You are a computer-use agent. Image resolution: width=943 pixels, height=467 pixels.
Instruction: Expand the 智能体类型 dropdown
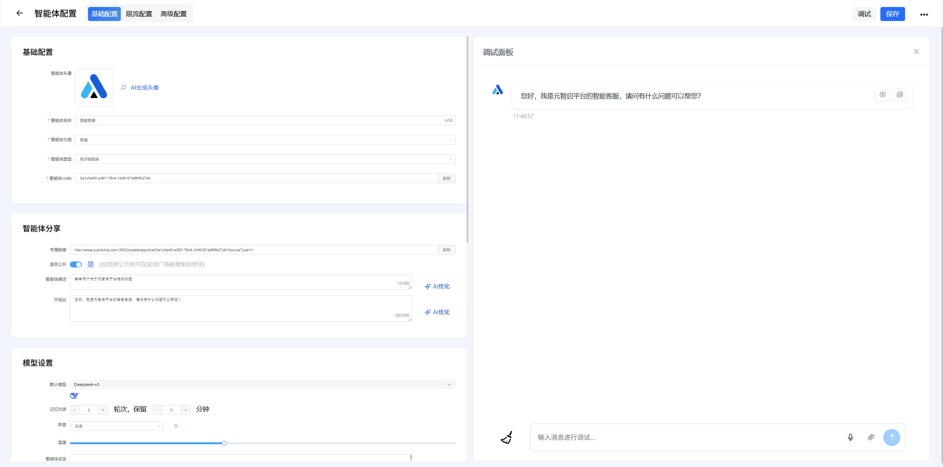265,159
